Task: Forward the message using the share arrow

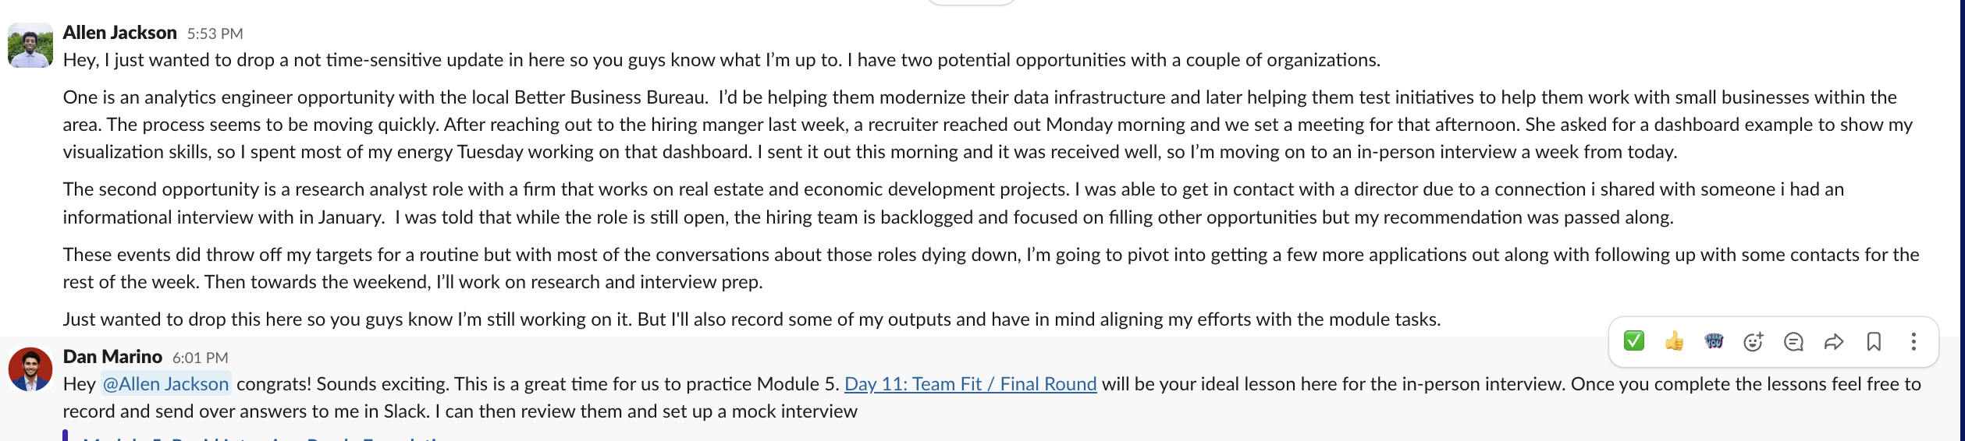Action: pyautogui.click(x=1834, y=341)
